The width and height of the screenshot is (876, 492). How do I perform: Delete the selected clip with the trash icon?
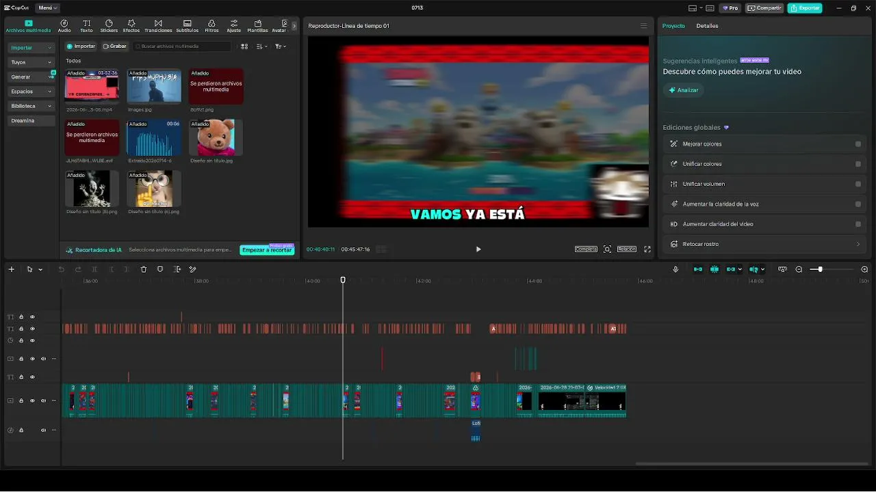point(144,269)
